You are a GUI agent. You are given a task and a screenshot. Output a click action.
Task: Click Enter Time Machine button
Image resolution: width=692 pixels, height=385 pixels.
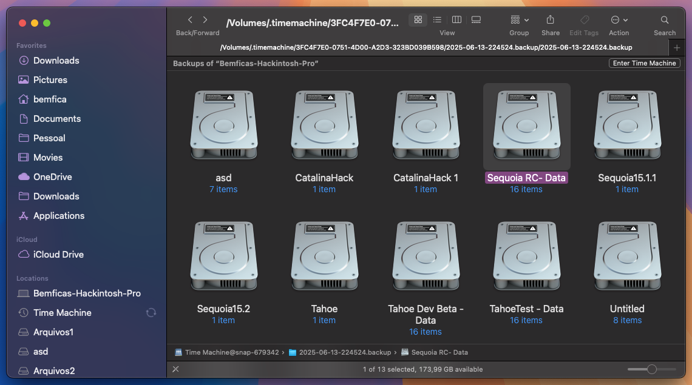644,63
